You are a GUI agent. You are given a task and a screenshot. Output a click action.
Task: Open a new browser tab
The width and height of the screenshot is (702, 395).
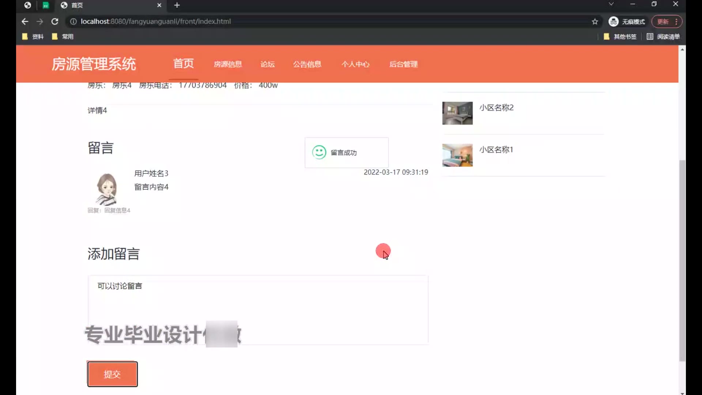click(177, 5)
